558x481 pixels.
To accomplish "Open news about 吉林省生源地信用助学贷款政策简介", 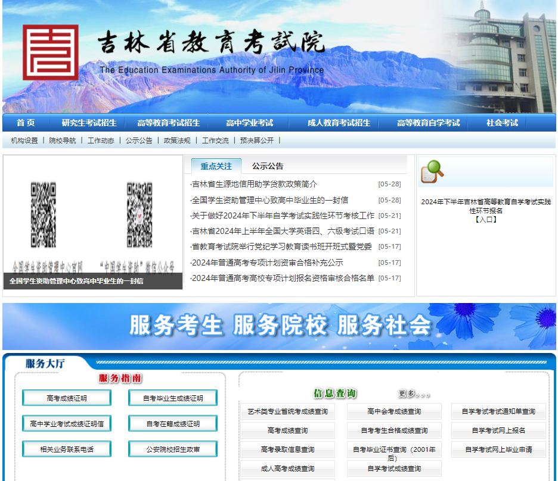I will 255,185.
